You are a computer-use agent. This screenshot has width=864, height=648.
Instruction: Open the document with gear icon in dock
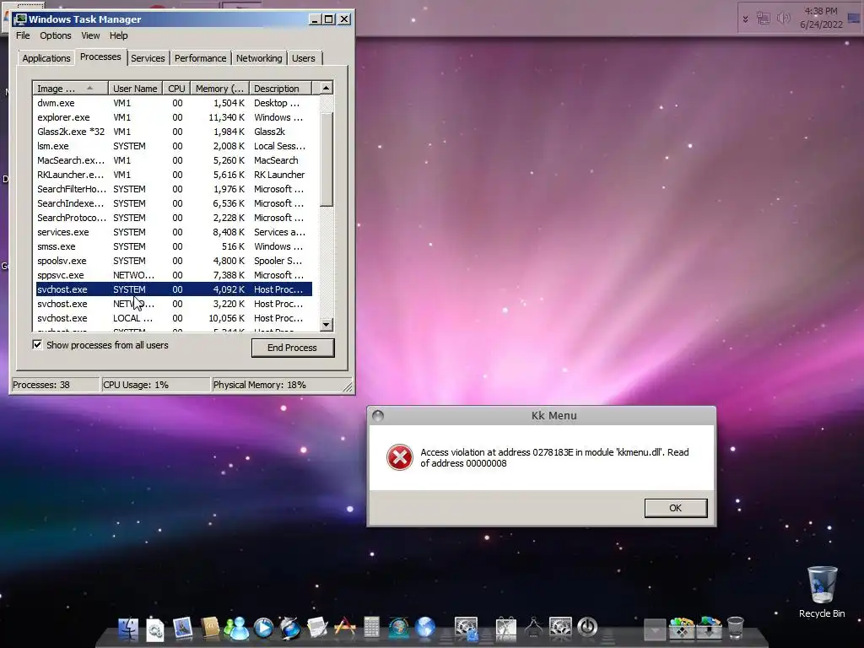point(155,629)
